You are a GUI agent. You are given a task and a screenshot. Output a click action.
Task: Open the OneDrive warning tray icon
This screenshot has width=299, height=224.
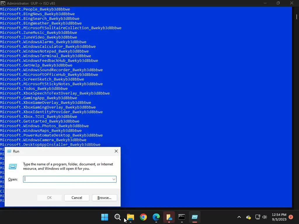[x=248, y=217]
